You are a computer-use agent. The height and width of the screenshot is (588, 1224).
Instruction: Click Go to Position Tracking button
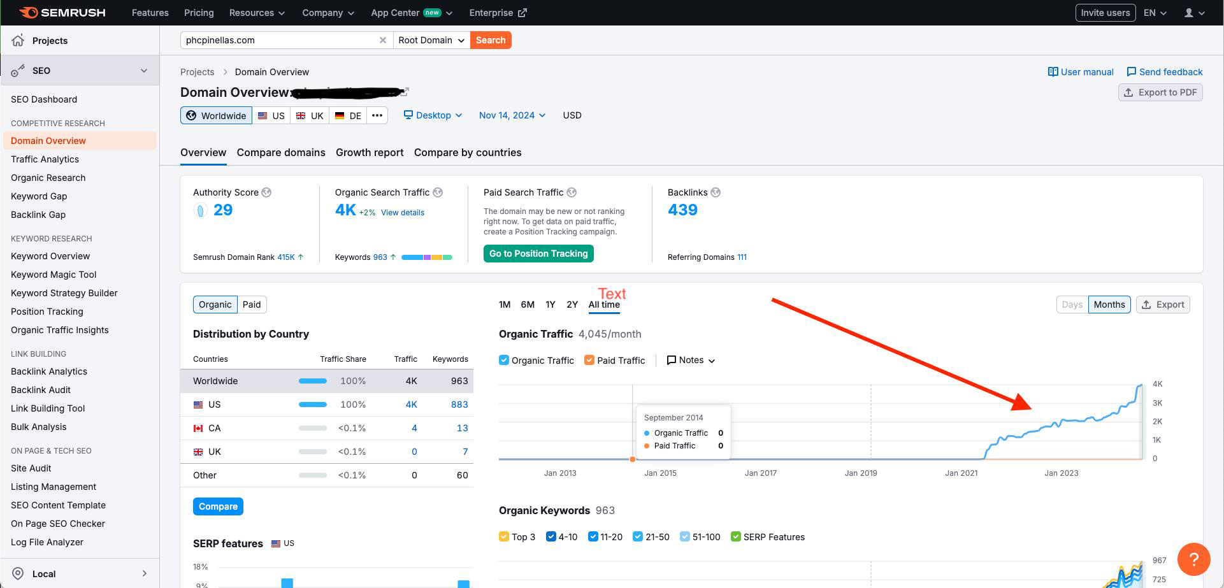click(538, 254)
